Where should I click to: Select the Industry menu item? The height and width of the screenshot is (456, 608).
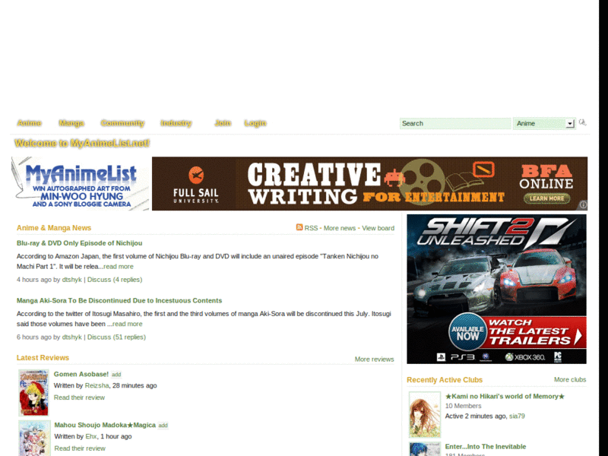176,123
